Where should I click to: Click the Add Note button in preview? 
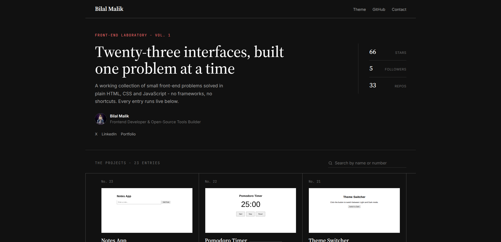166,202
